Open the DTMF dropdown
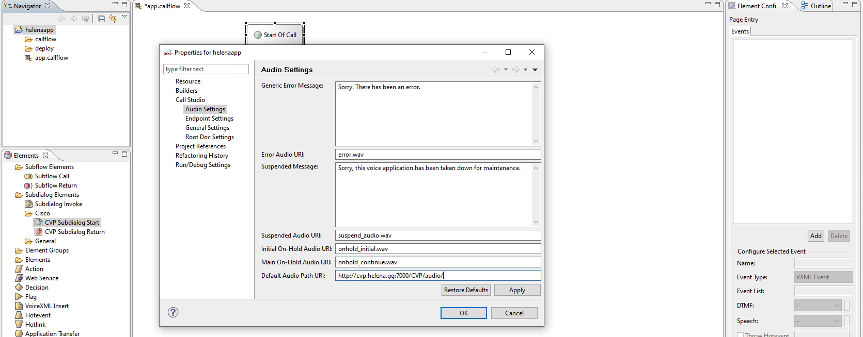This screenshot has width=863, height=337. pos(818,306)
